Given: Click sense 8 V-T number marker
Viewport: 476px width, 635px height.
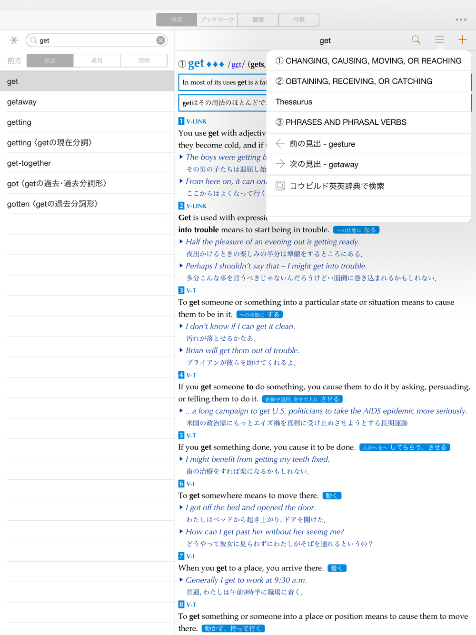Looking at the screenshot, I should pos(181,605).
